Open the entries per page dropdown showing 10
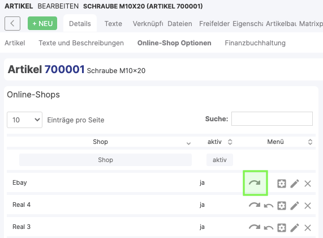323x238 pixels. coord(24,120)
